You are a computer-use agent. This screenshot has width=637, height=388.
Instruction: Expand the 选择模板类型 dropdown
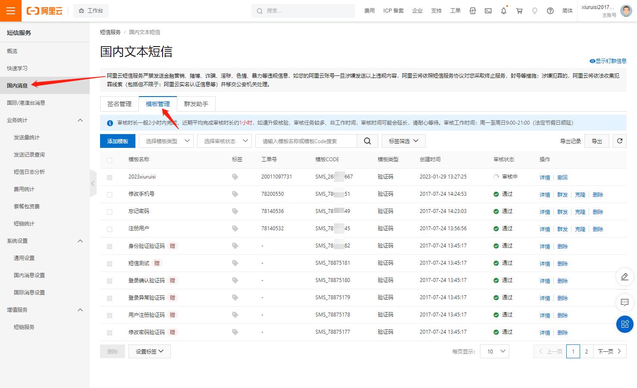click(x=166, y=141)
